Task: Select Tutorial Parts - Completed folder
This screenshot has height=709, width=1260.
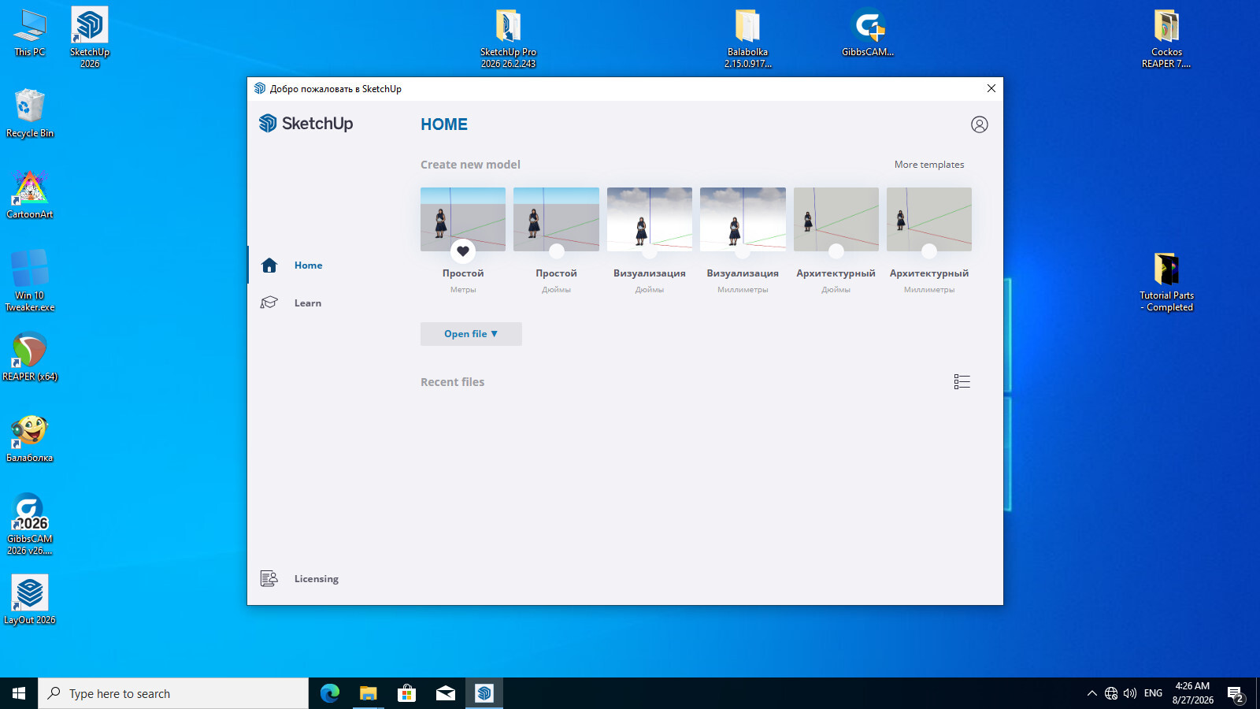Action: point(1166,282)
